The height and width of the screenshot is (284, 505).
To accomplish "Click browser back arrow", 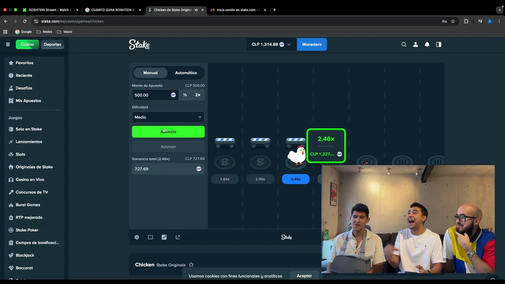I will pyautogui.click(x=6, y=21).
